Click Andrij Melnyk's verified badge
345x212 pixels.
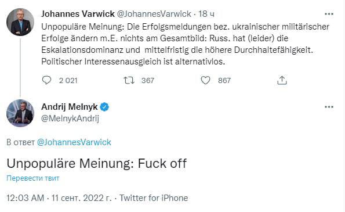104,107
